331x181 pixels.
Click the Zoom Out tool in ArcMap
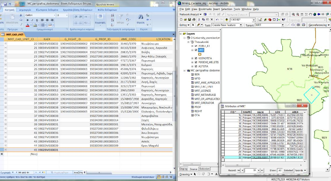297,14
